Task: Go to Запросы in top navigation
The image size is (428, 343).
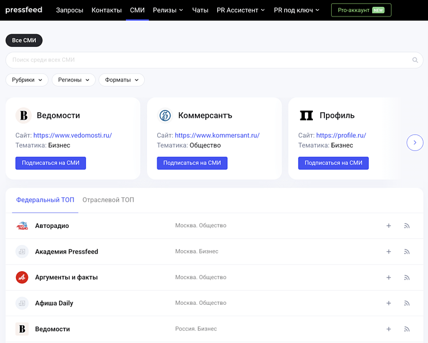Action: pyautogui.click(x=70, y=10)
